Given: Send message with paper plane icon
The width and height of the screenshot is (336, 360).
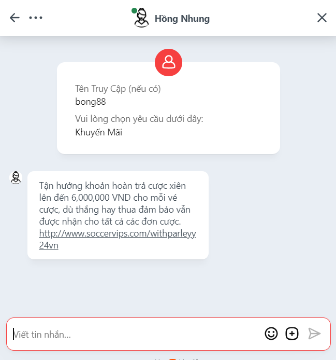Looking at the screenshot, I should pos(314,334).
